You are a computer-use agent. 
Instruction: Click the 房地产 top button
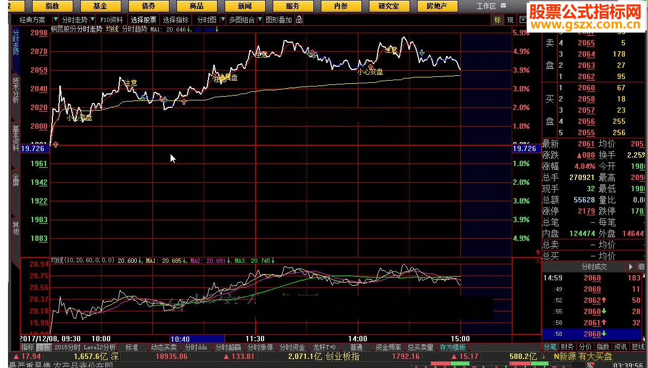pyautogui.click(x=437, y=6)
